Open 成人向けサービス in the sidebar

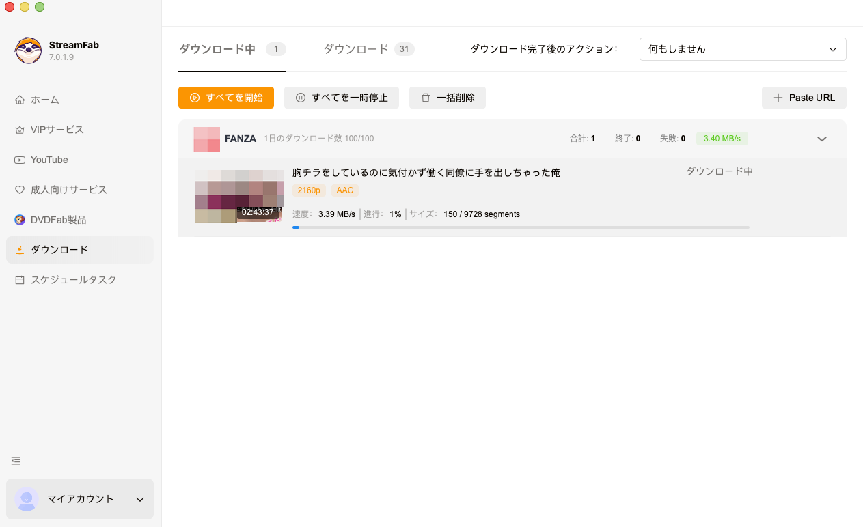[80, 190]
